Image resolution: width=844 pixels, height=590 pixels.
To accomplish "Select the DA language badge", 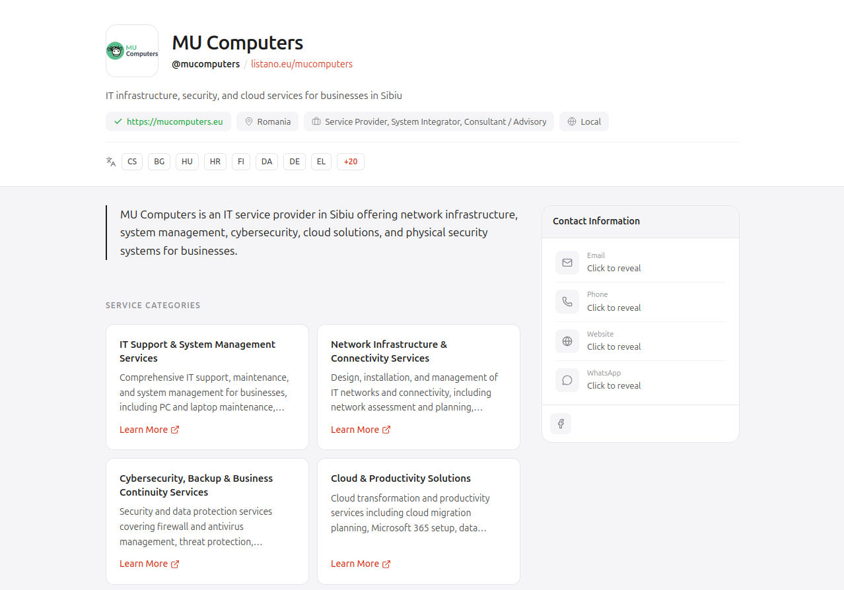I will (x=267, y=162).
